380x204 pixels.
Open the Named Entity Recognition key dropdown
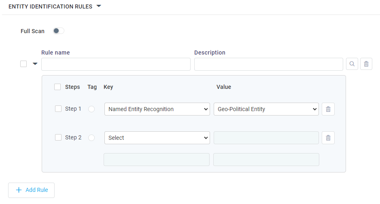coord(157,109)
